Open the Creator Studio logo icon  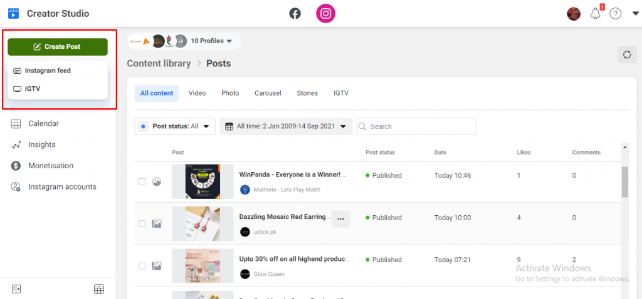(14, 14)
